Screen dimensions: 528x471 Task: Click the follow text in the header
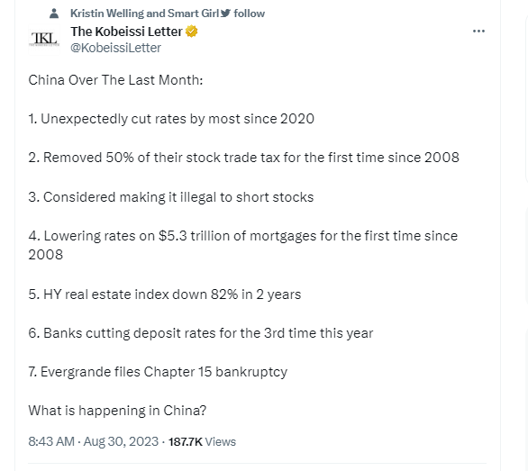click(x=250, y=14)
